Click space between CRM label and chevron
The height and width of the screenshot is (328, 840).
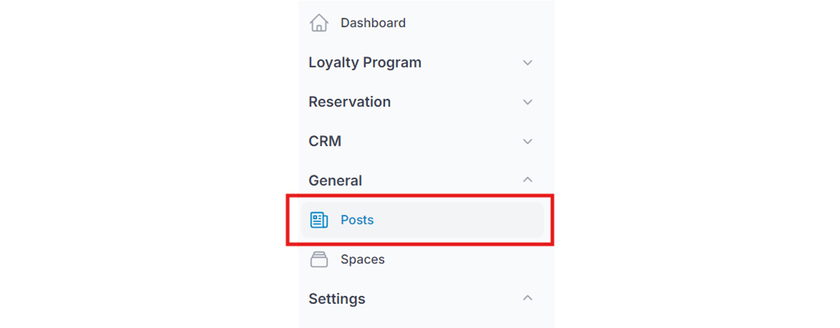[x=432, y=142]
